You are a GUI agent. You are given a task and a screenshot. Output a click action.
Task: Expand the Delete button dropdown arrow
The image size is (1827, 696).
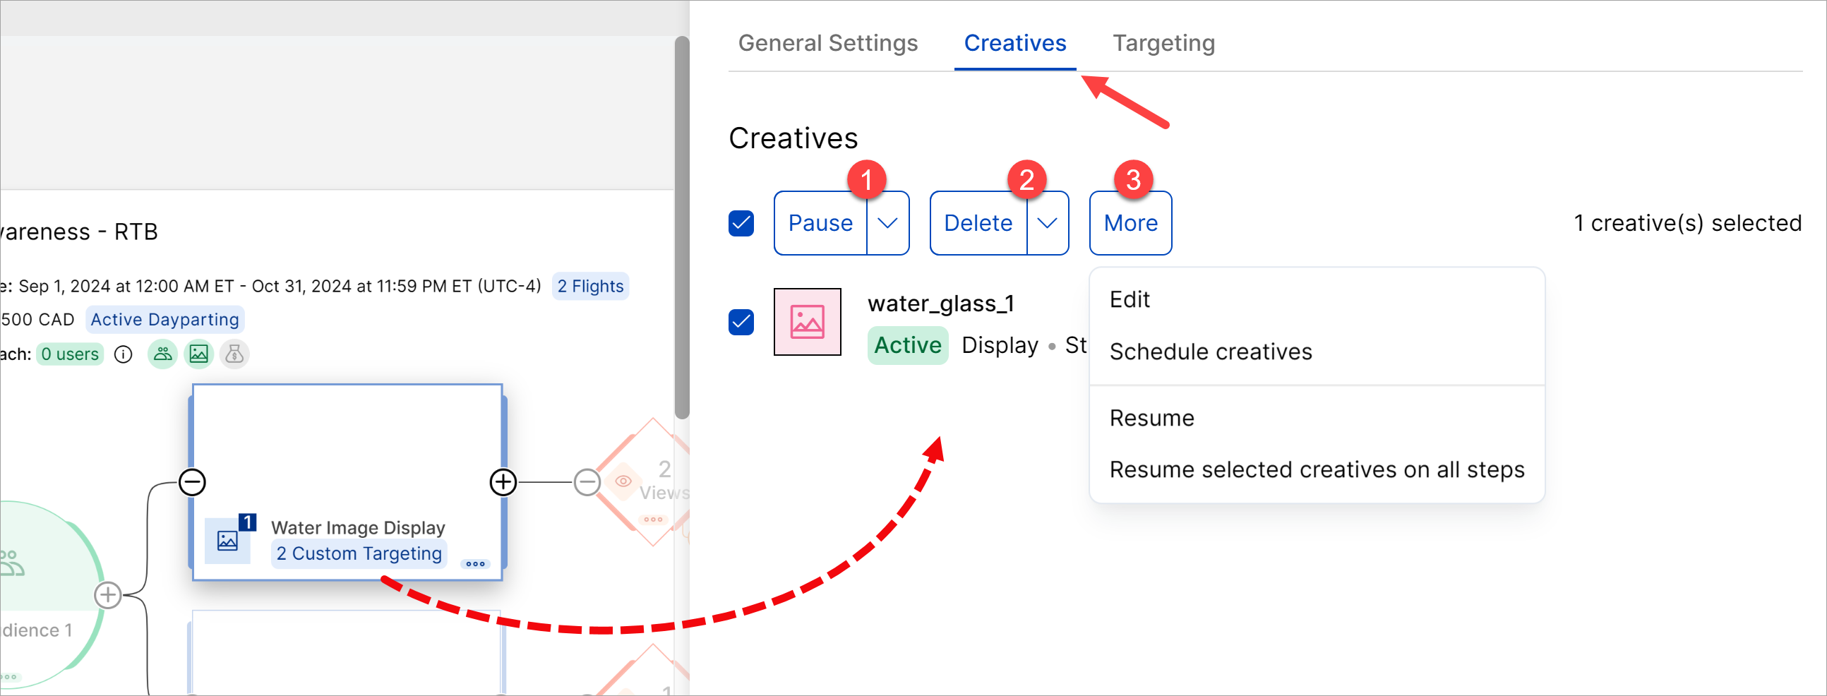1047,224
